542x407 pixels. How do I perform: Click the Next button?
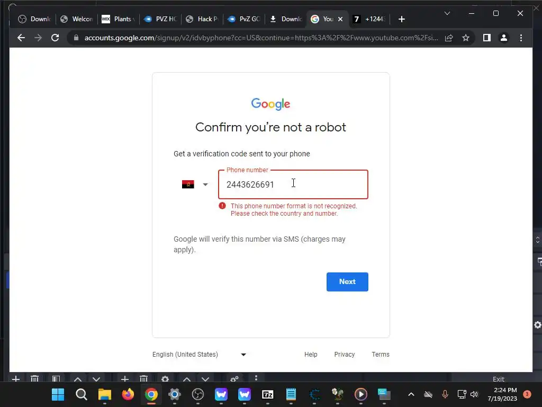[x=347, y=282]
